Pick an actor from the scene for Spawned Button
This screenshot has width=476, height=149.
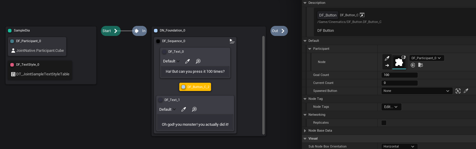tap(458, 91)
